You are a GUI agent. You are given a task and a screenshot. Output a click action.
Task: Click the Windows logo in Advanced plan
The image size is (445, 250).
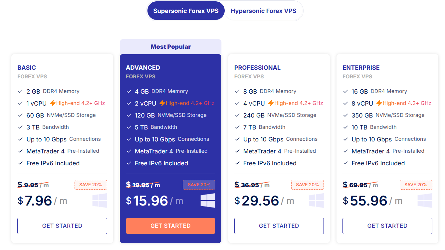coord(208,201)
